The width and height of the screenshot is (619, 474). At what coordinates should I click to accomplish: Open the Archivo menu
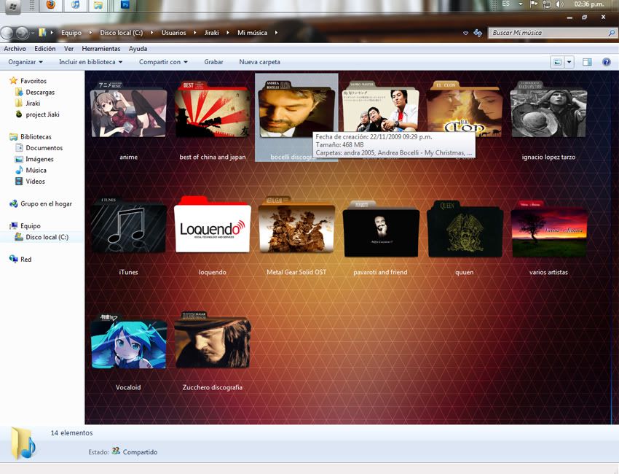(x=15, y=49)
